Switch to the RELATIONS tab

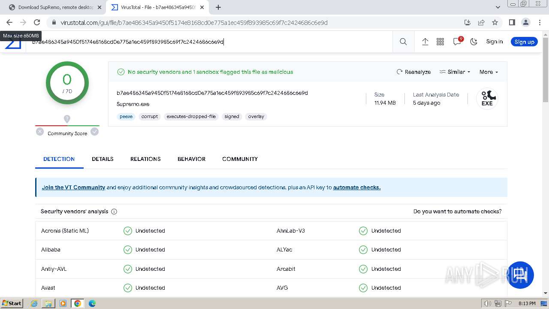click(x=145, y=159)
